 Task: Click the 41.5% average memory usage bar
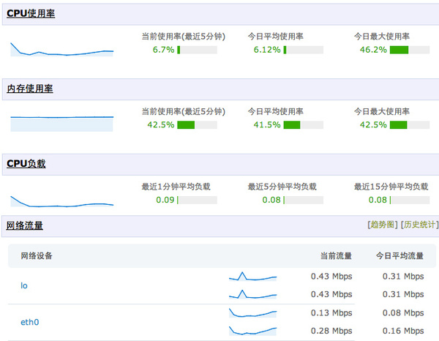point(304,125)
